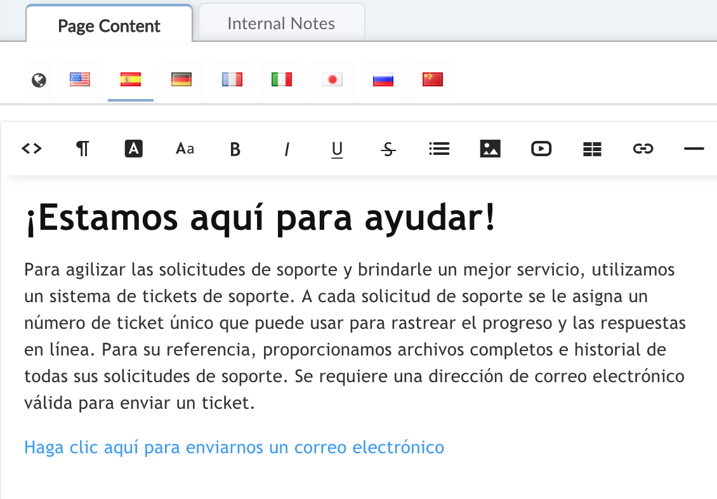Toggle strikethrough formatting
Screen dimensions: 717x499
pyautogui.click(x=388, y=149)
